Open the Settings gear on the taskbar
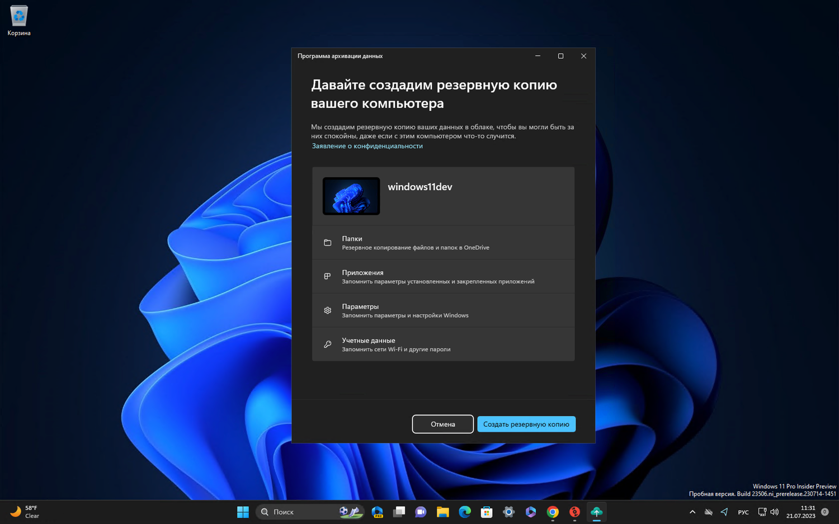This screenshot has height=524, width=839. click(508, 512)
